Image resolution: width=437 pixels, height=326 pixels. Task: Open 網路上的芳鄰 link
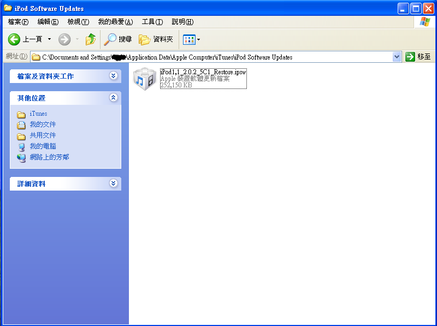pyautogui.click(x=49, y=157)
